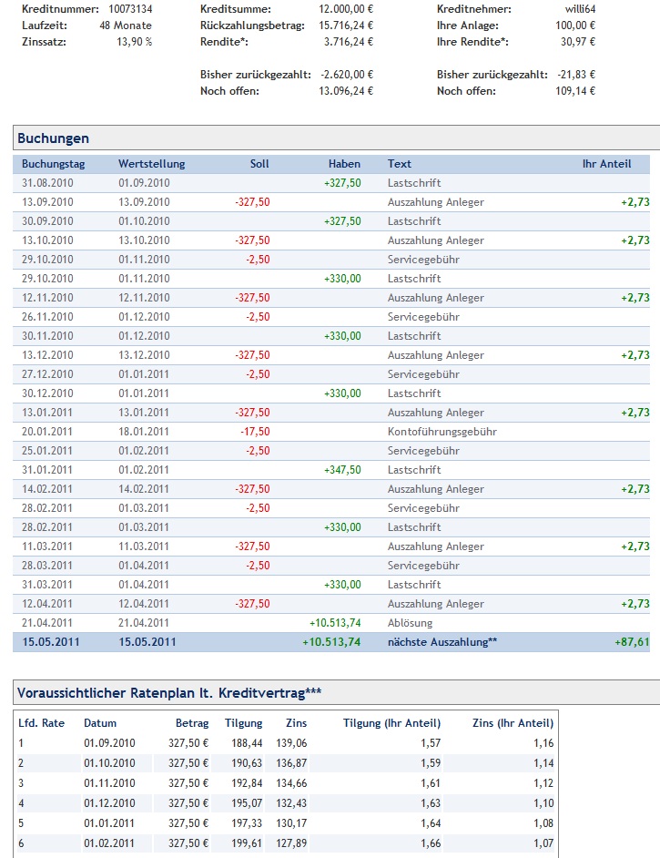Click +10.513,74 on the 21.04.2011 row
Viewport: 660px width, 858px height.
[335, 623]
